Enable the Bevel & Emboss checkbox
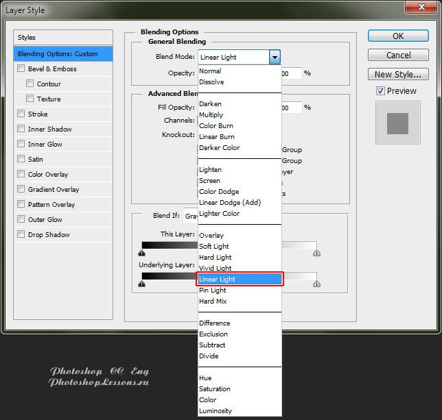The height and width of the screenshot is (420, 442). coord(21,69)
